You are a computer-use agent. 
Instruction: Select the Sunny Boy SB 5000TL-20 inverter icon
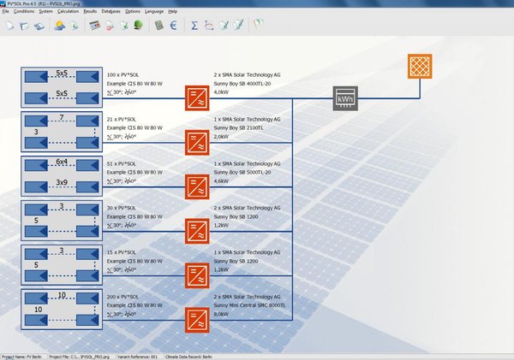pos(197,186)
